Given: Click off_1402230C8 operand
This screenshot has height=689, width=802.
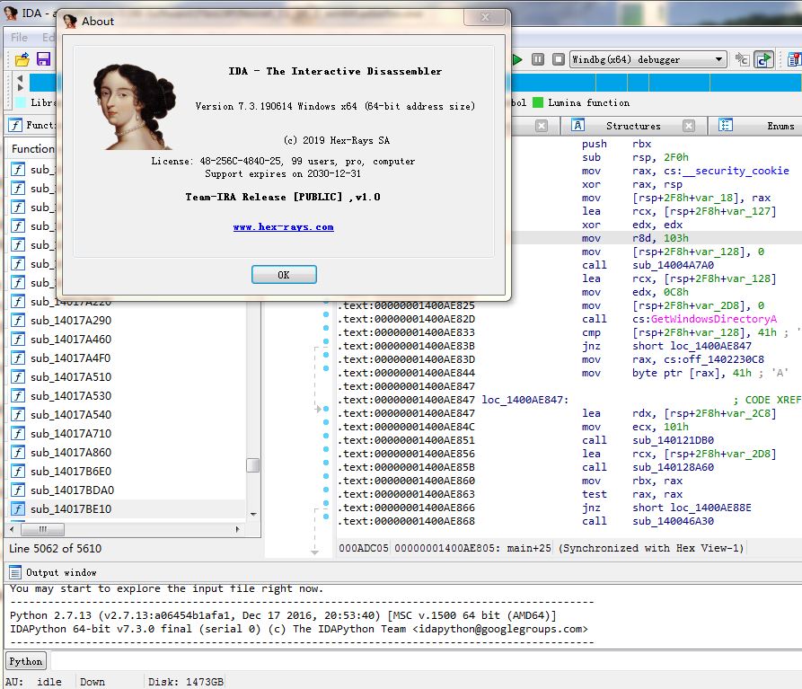Looking at the screenshot, I should coord(713,359).
